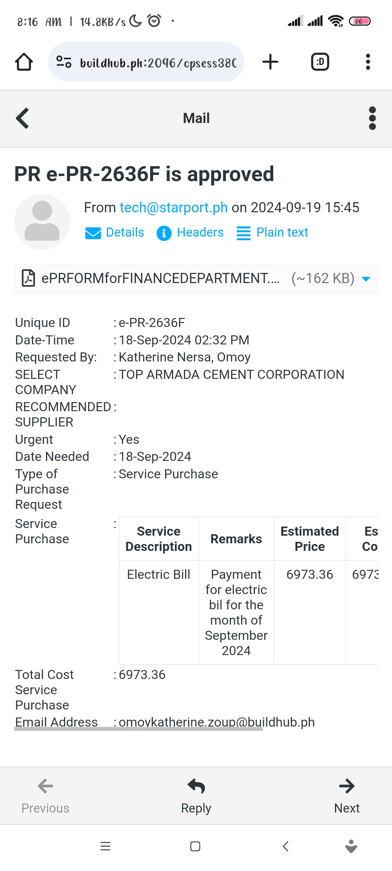
Task: Expand the attachment dropdown arrow
Action: [366, 279]
